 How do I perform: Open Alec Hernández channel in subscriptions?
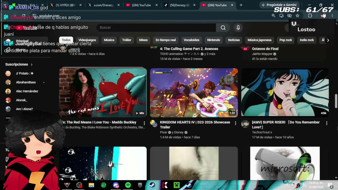point(27,91)
